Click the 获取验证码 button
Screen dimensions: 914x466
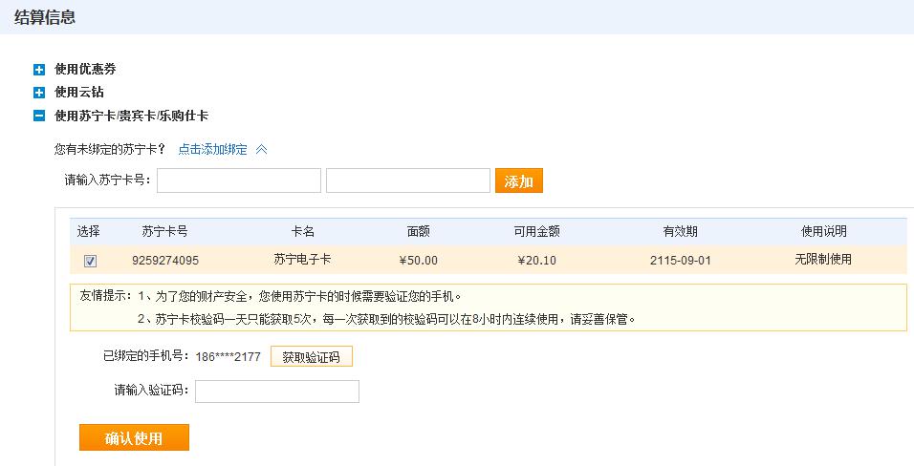312,356
